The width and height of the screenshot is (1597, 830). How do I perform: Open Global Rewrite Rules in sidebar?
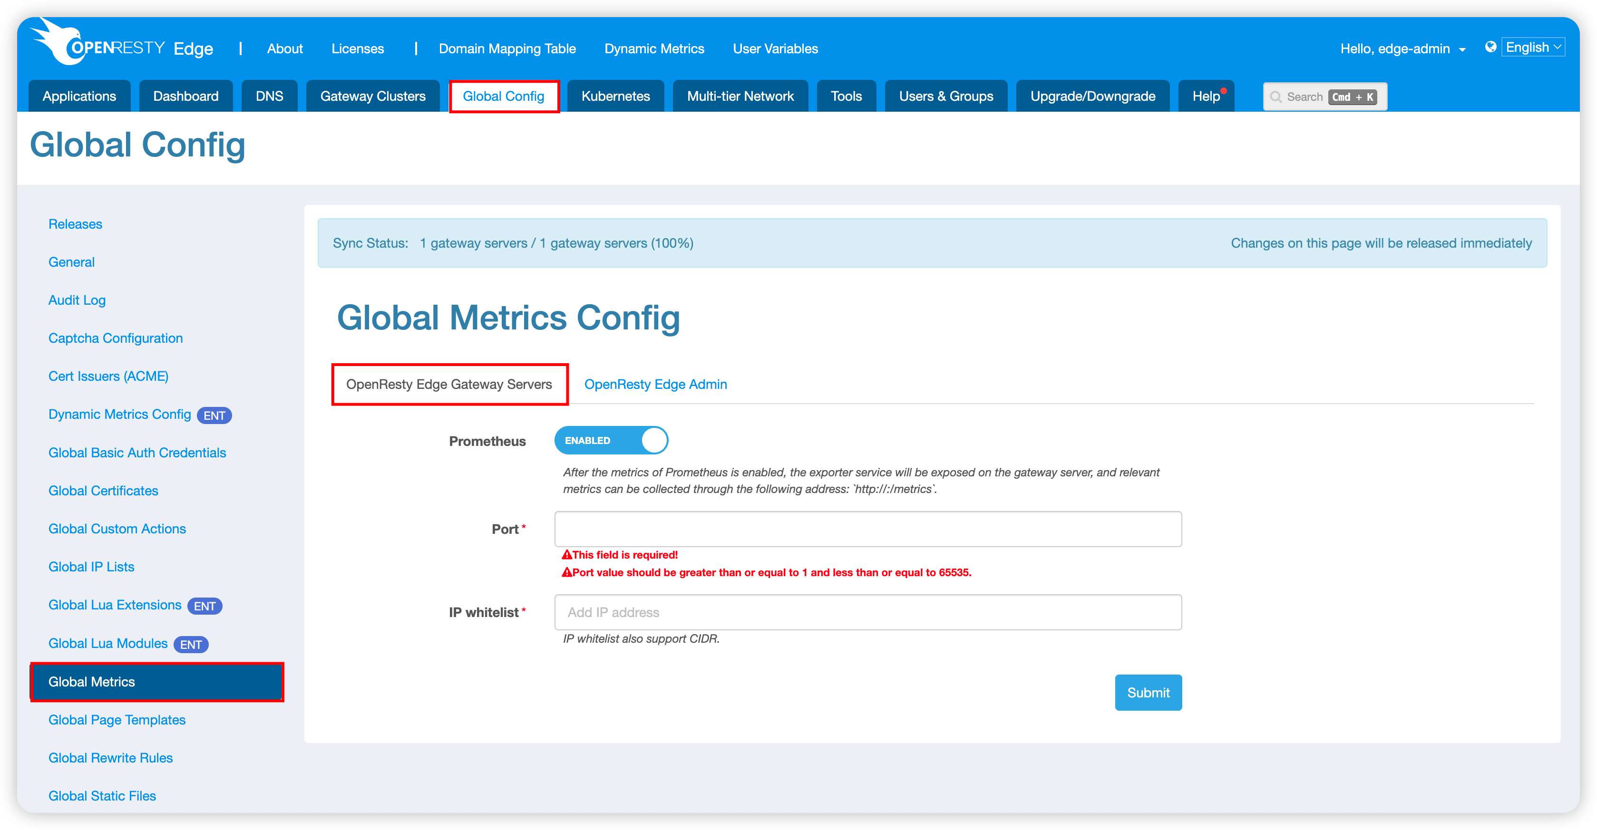(x=110, y=757)
